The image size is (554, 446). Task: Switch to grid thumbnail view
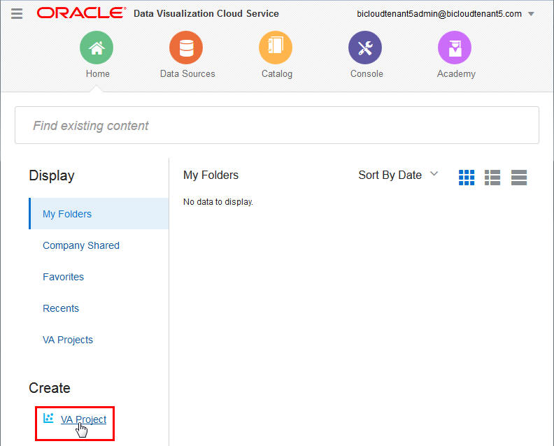(x=467, y=178)
